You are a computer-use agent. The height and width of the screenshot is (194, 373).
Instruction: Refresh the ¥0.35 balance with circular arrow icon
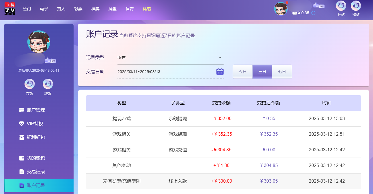point(314,13)
